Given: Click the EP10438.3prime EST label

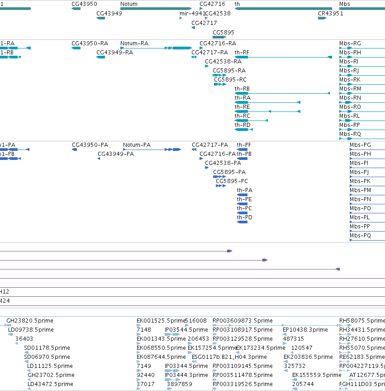Looking at the screenshot, I should [x=305, y=330].
